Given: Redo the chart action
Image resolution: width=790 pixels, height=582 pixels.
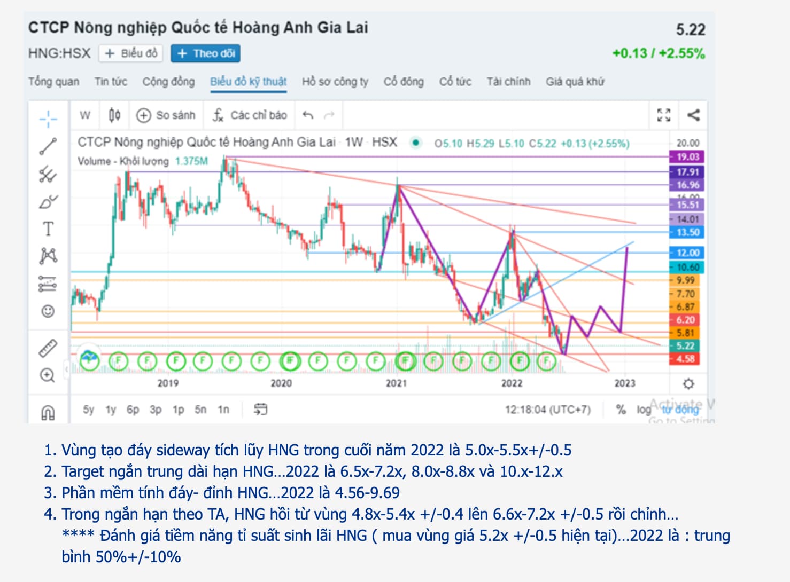Looking at the screenshot, I should click(x=329, y=115).
